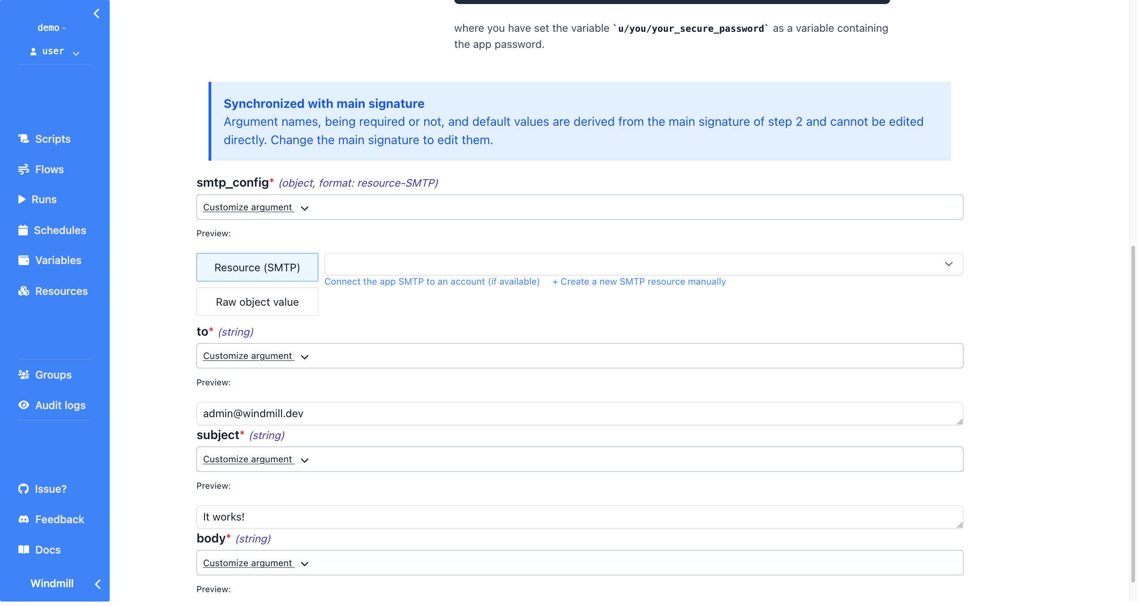Screen dimensions: 1139x606
Task: Select the Resource (SMTP) option
Action: tap(257, 267)
